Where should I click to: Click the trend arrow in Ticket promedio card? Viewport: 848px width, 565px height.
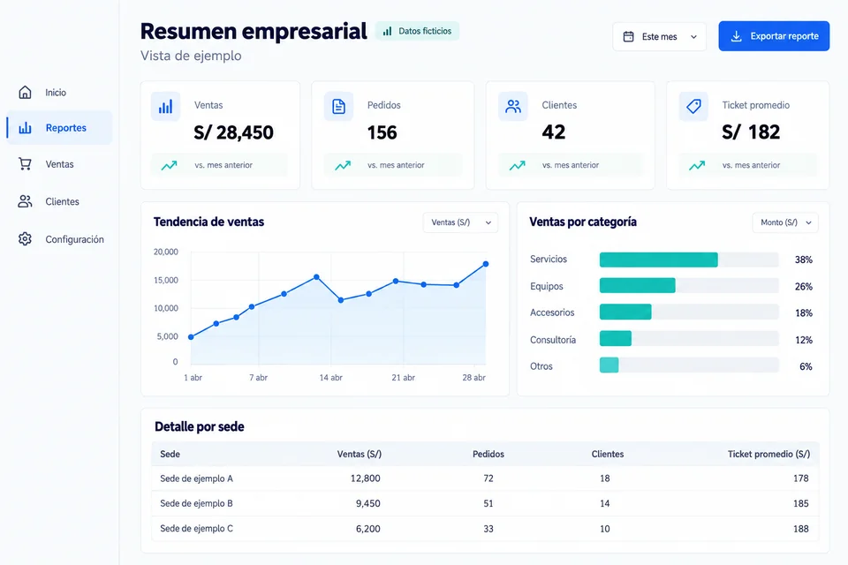(697, 165)
